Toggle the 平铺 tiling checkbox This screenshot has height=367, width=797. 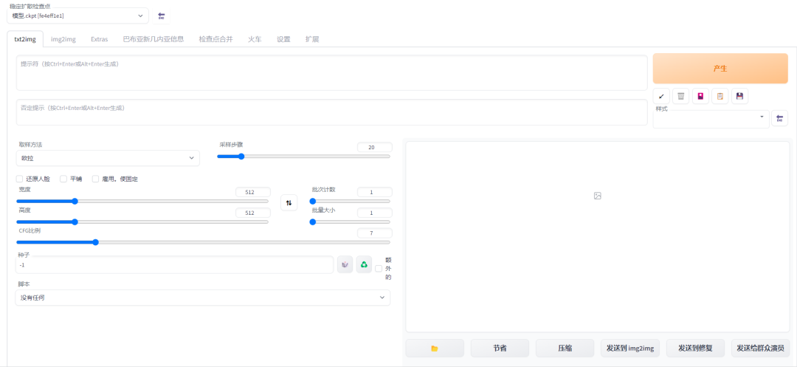[x=63, y=179]
